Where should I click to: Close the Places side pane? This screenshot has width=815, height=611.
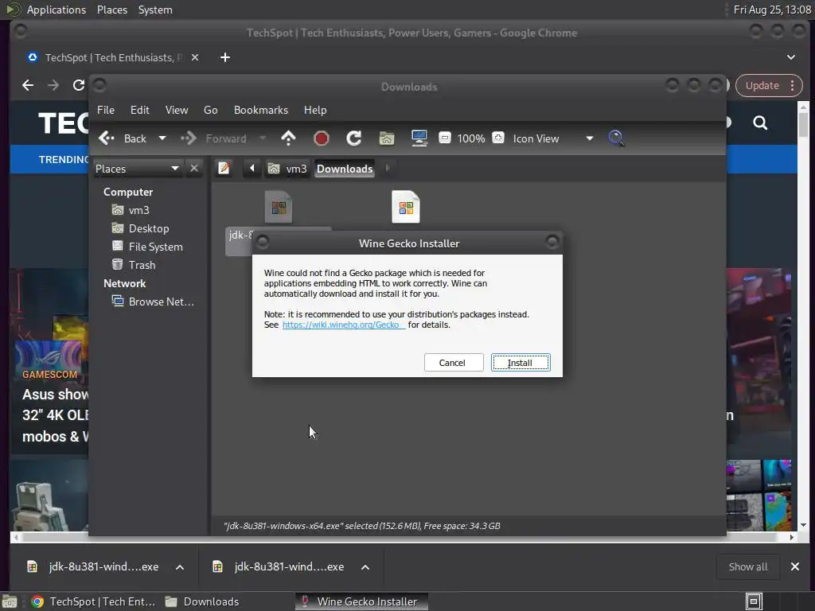(x=194, y=169)
